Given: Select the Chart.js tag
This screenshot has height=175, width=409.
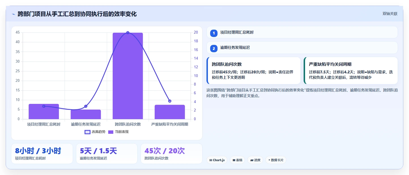Looking at the screenshot, I should pyautogui.click(x=217, y=160).
